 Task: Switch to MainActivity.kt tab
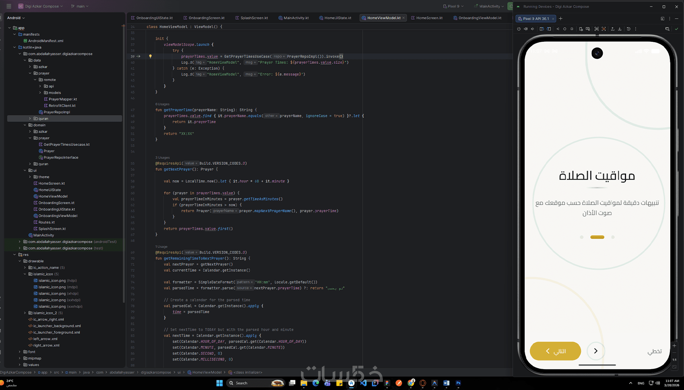[x=293, y=18]
